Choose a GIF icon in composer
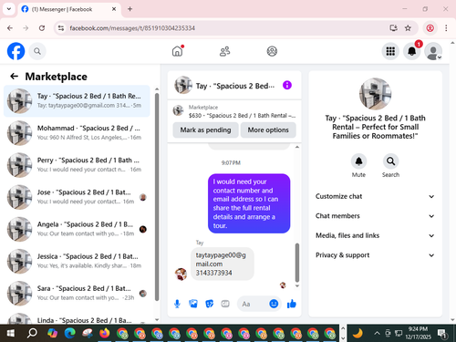456x342 pixels. 225,304
